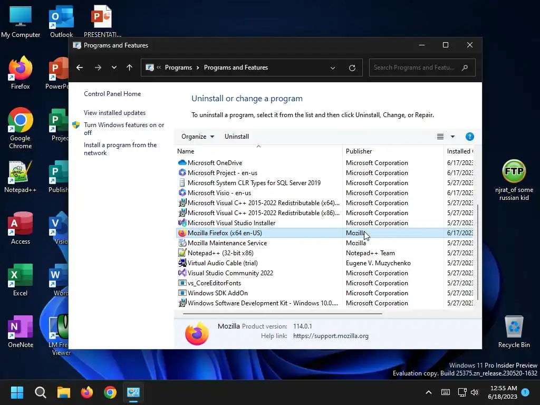The image size is (540, 405).
Task: Expand the view options dropdown arrow
Action: point(452,137)
